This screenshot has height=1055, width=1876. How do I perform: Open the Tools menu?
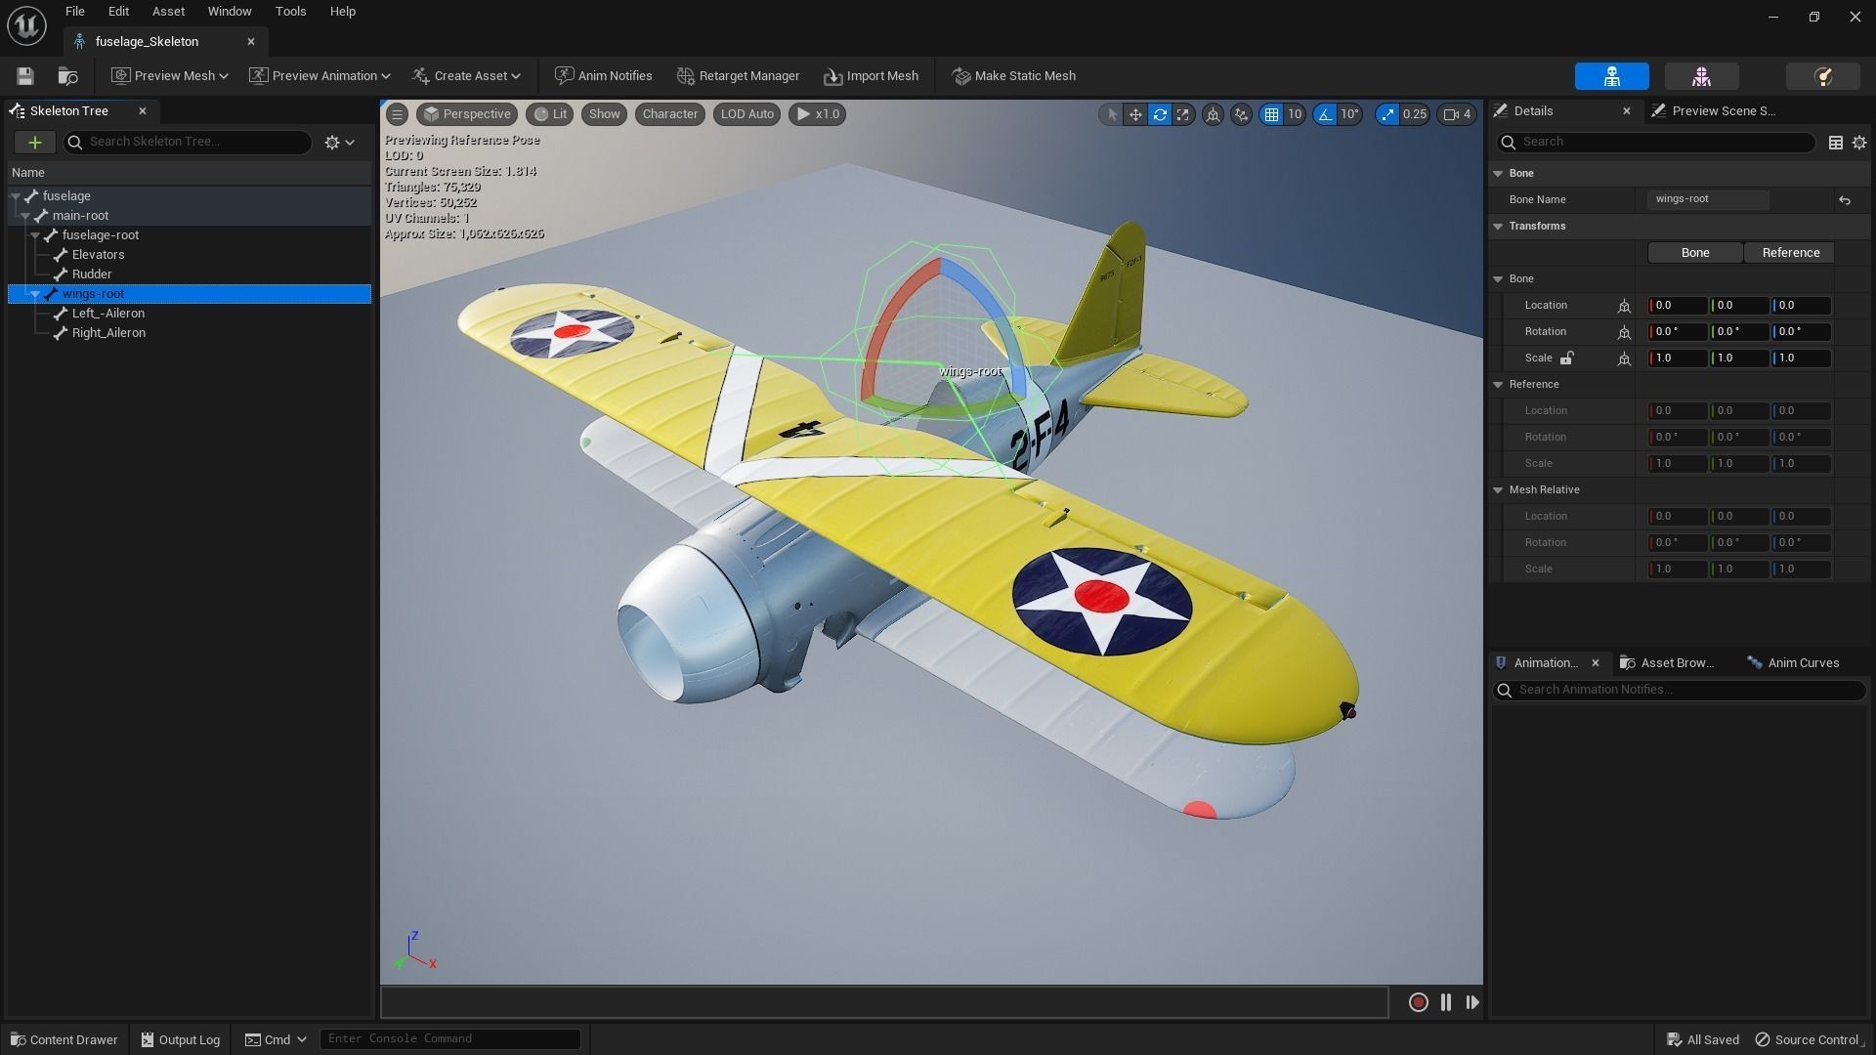[x=290, y=12]
